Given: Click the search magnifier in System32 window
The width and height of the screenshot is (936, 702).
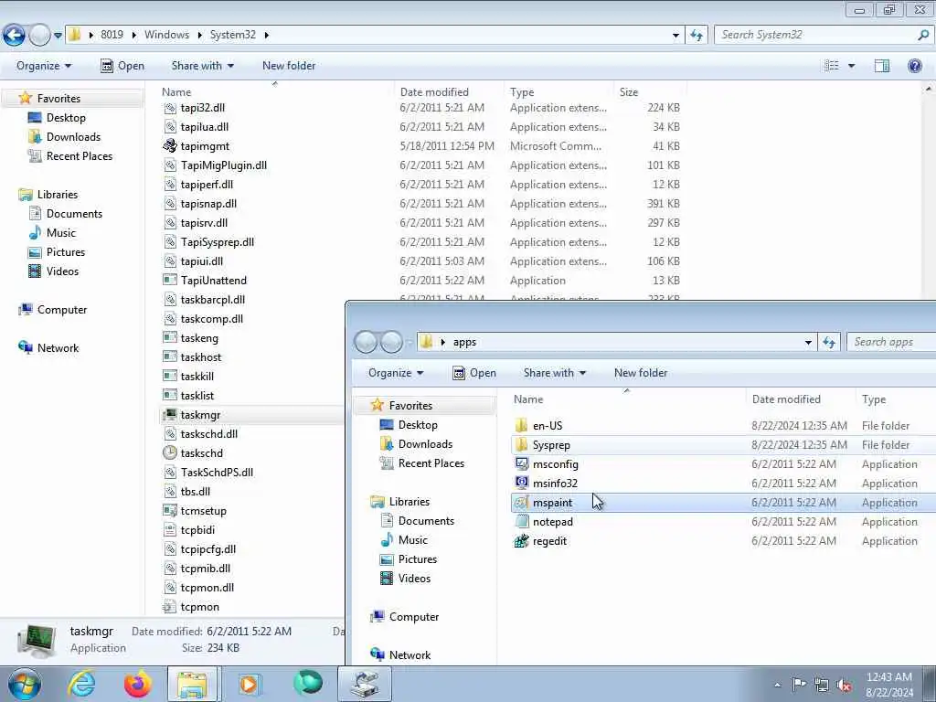Looking at the screenshot, I should (923, 35).
